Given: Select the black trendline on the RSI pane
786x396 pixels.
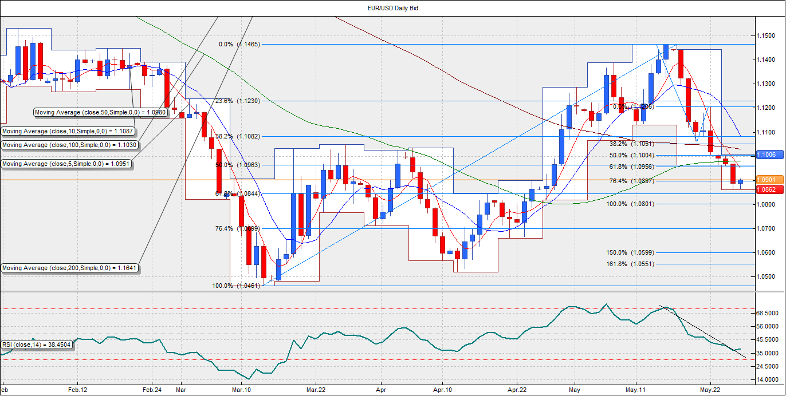Looking at the screenshot, I should (x=703, y=331).
